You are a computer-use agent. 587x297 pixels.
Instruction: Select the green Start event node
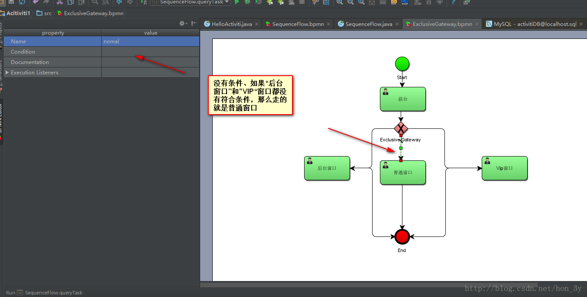point(402,64)
